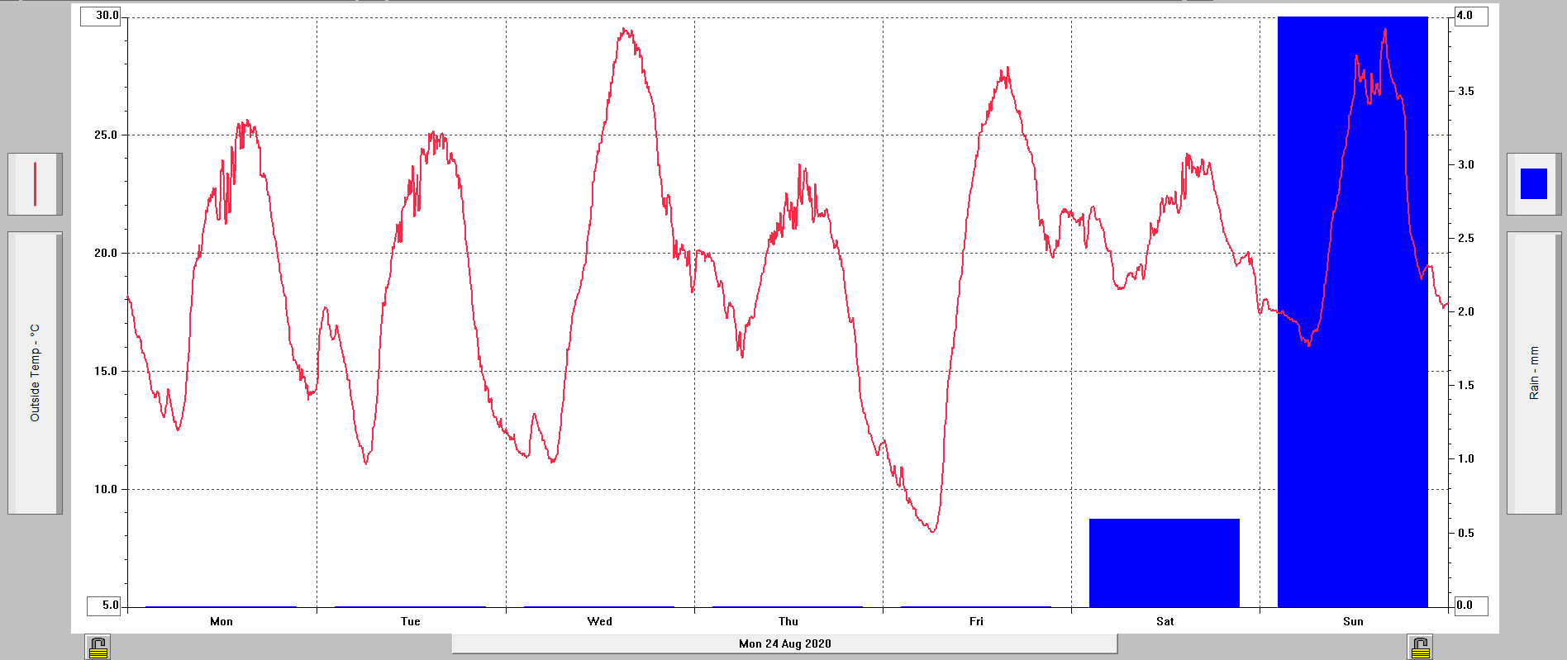Click the Thu label on time axis

[788, 621]
